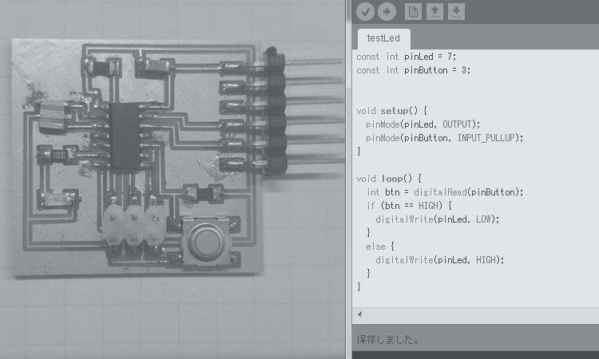Save the sketch with down-arrow icon
599x359 pixels.
[x=456, y=11]
